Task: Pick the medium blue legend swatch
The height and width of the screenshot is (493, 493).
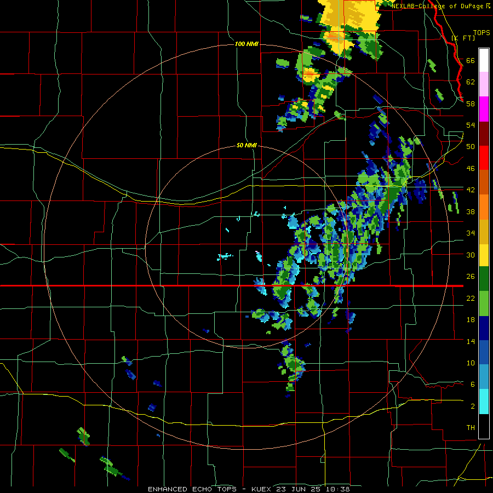Action: 484,352
